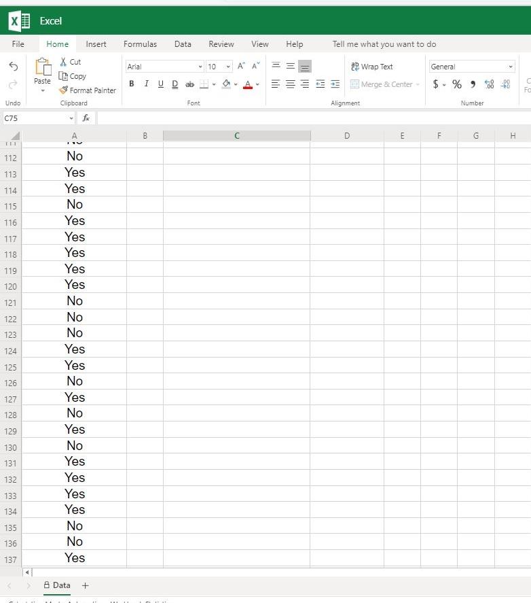Screen dimensions: 531x603
Task: Switch to the Formulas tab
Action: tap(141, 44)
